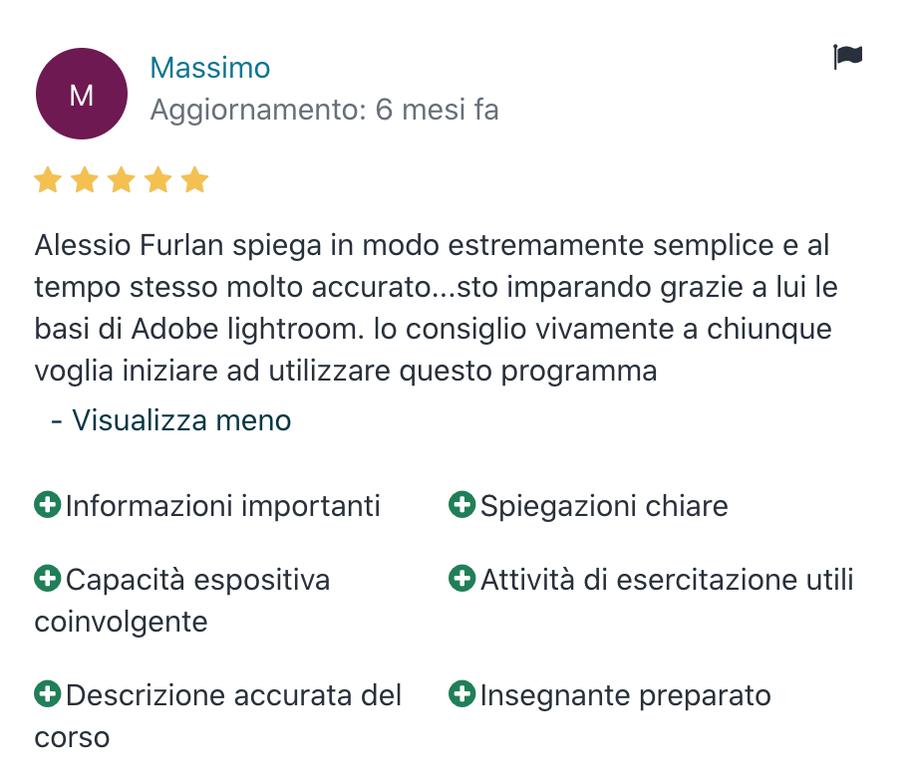Click plus icon beside Attività di esercitazione utili
The image size is (912, 778).
[x=462, y=578]
